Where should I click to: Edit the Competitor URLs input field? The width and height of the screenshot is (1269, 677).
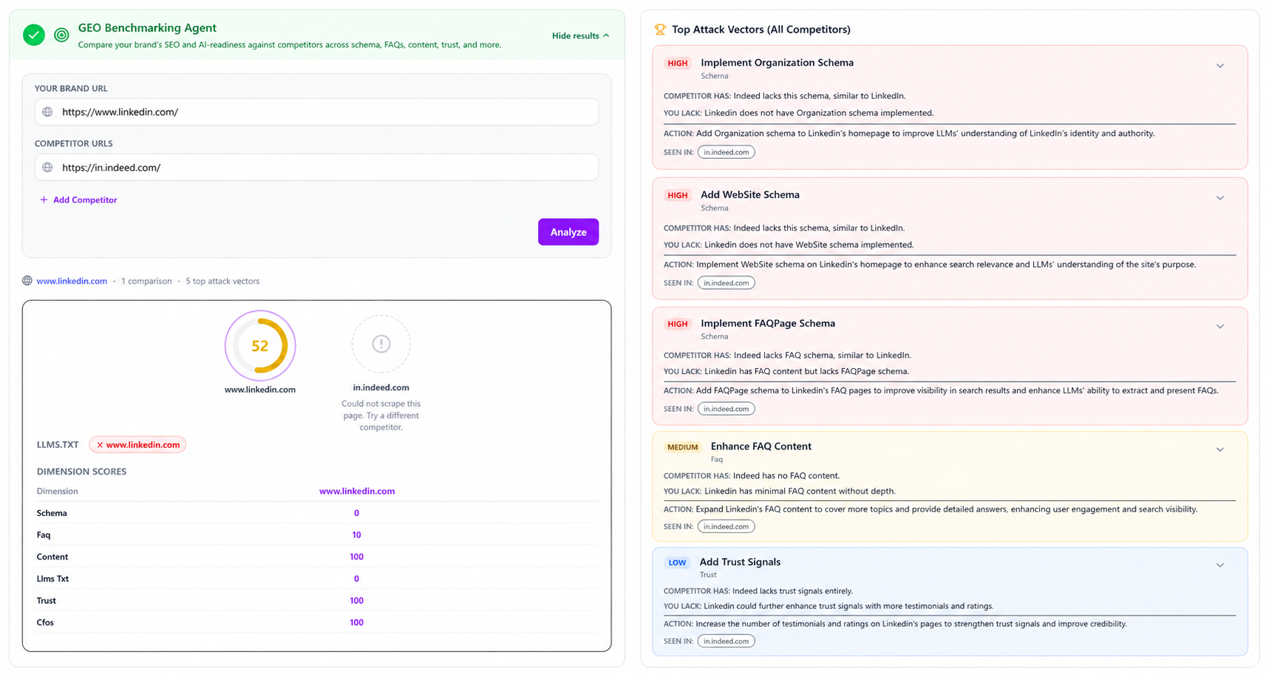(x=316, y=168)
